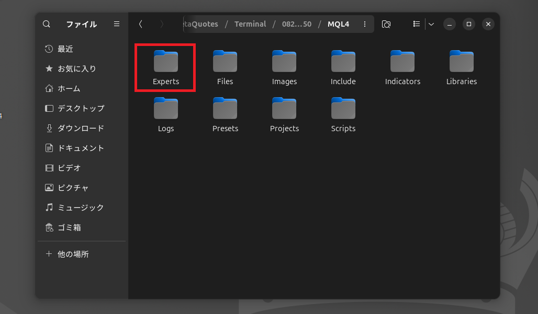Select the Presets folder icon
Screen dimensions: 538x314
click(x=225, y=109)
